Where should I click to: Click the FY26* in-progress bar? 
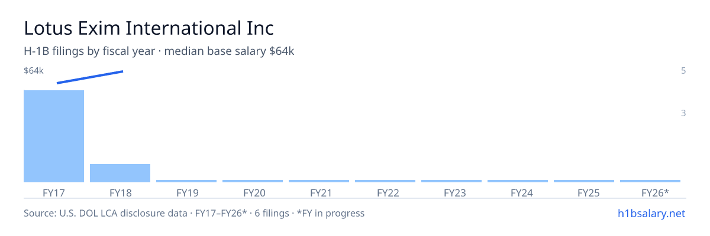coord(650,181)
